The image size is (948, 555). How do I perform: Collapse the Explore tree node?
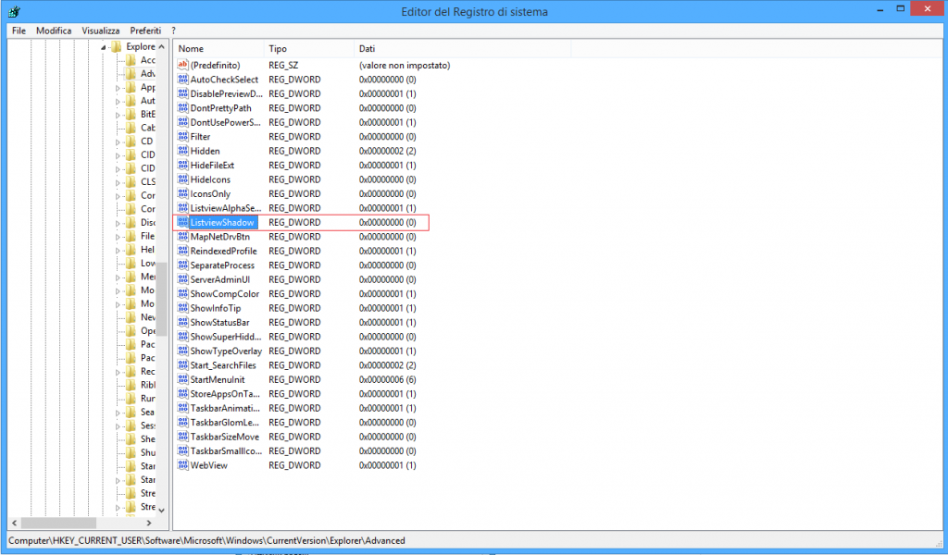pyautogui.click(x=104, y=47)
